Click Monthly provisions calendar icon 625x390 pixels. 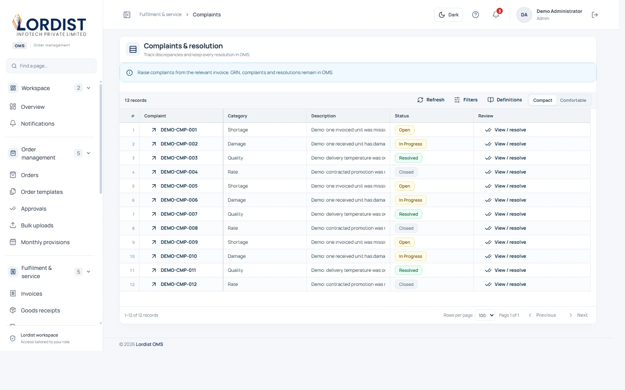(x=13, y=242)
